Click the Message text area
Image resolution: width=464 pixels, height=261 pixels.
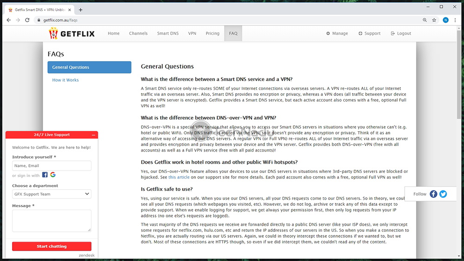coord(52,221)
